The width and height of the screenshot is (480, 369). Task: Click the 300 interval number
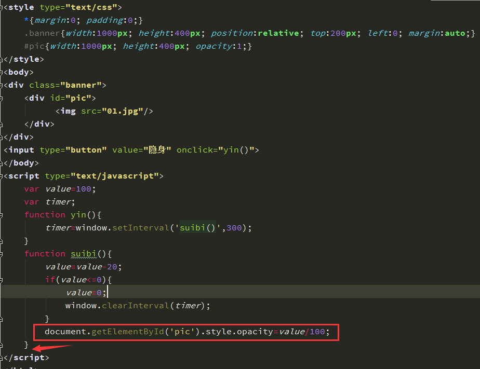(x=234, y=228)
